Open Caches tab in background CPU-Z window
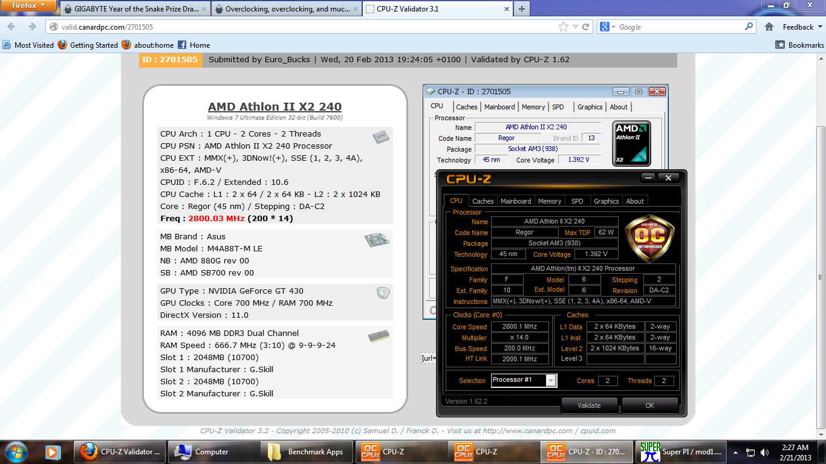The width and height of the screenshot is (826, 464). [466, 107]
